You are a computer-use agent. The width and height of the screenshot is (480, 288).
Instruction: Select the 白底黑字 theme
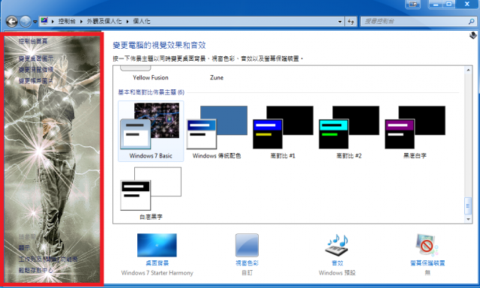coord(151,193)
